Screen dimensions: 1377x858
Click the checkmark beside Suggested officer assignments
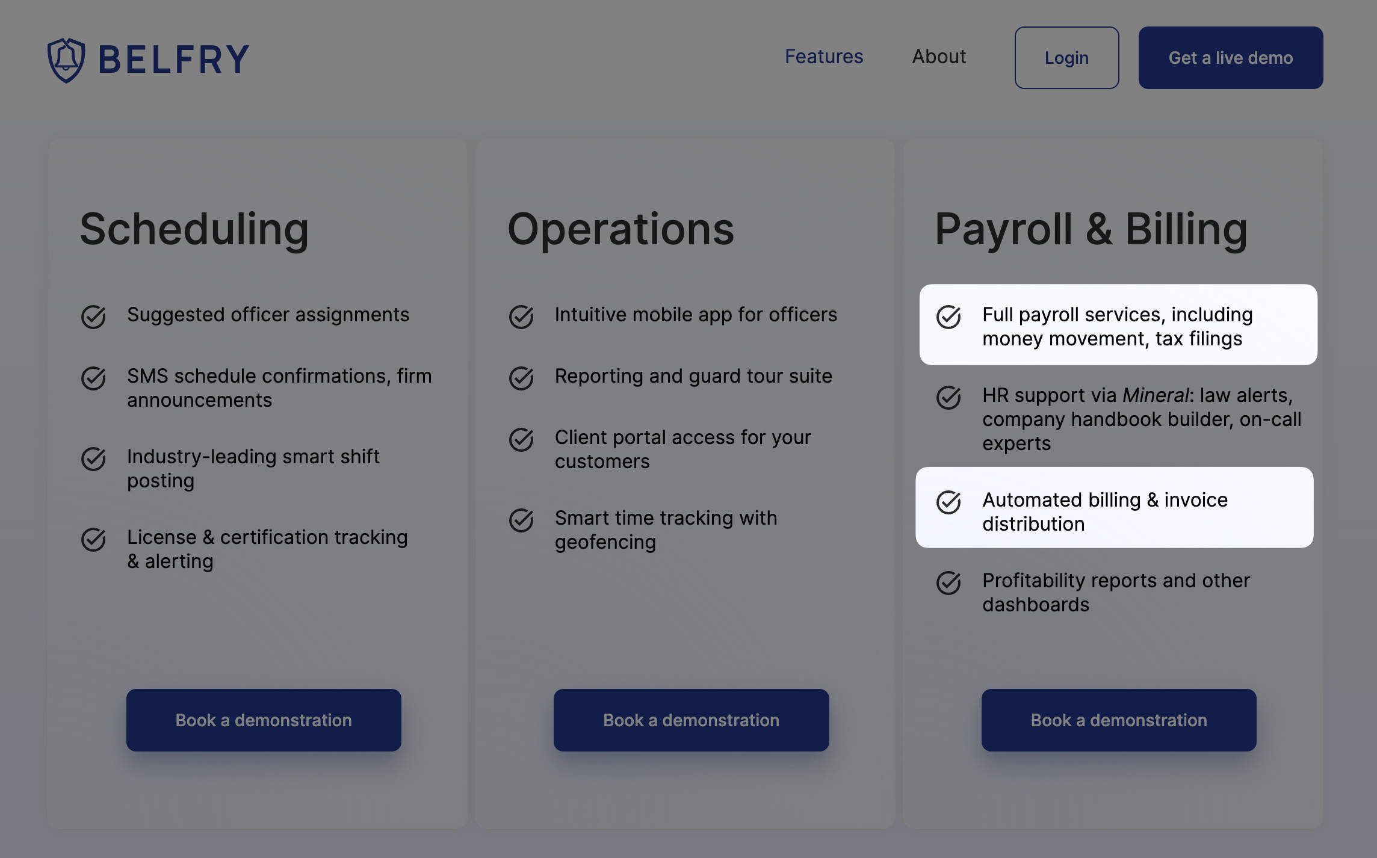tap(93, 317)
